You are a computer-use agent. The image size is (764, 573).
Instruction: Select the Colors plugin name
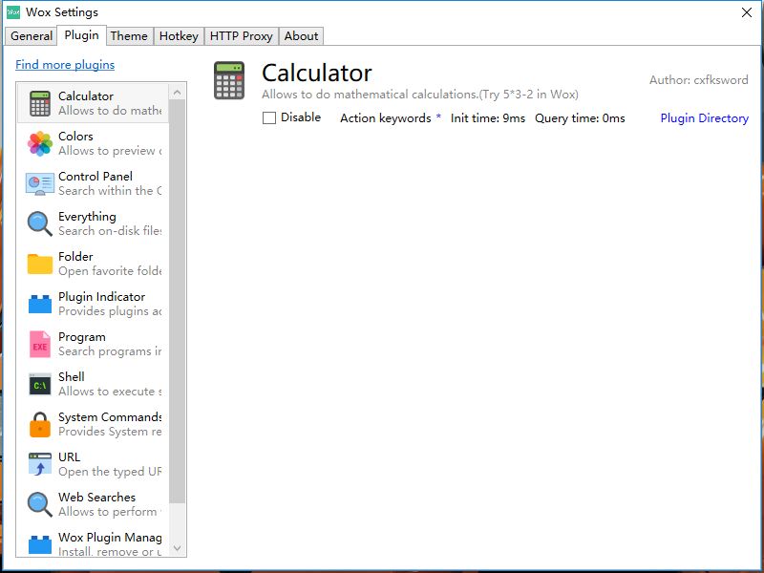[x=75, y=136]
